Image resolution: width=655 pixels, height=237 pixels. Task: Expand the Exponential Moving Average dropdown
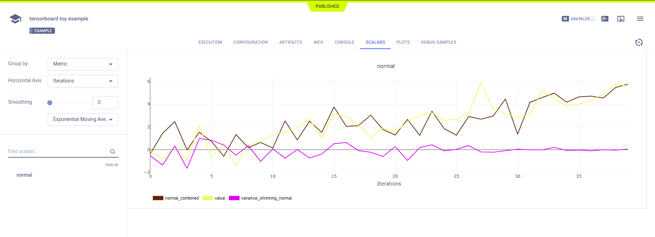[x=83, y=120]
